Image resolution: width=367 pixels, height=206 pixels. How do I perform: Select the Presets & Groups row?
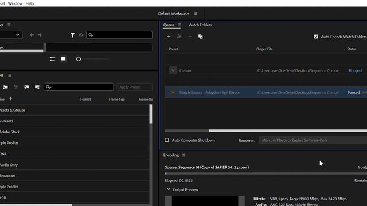[x=75, y=110]
